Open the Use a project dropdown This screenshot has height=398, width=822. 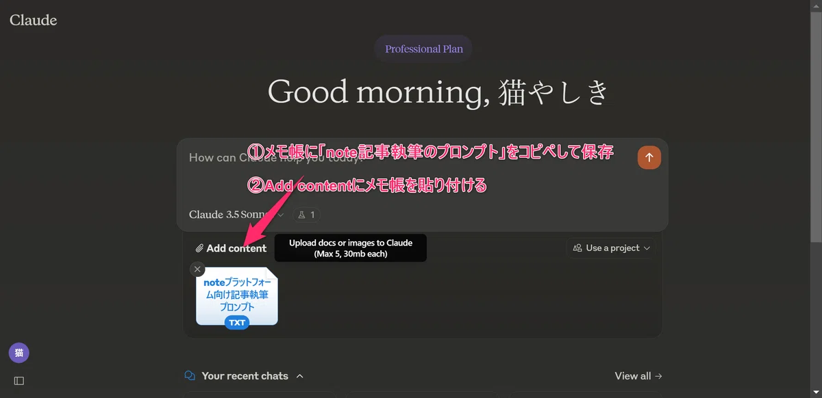(x=611, y=248)
